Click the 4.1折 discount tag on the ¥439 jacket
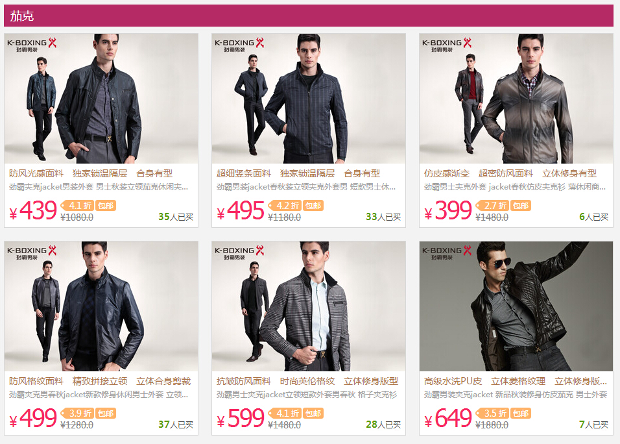Screen dimensions: 620x444 (x=78, y=205)
